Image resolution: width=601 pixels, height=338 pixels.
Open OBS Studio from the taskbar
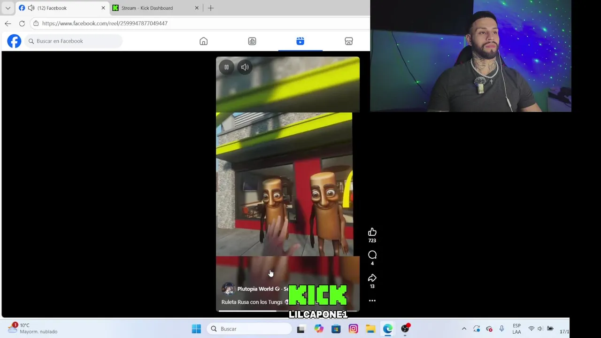tap(405, 329)
